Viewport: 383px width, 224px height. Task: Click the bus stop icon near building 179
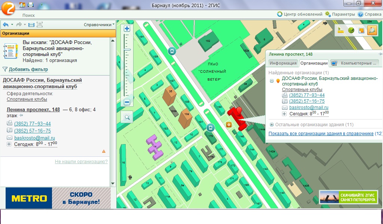[210, 127]
